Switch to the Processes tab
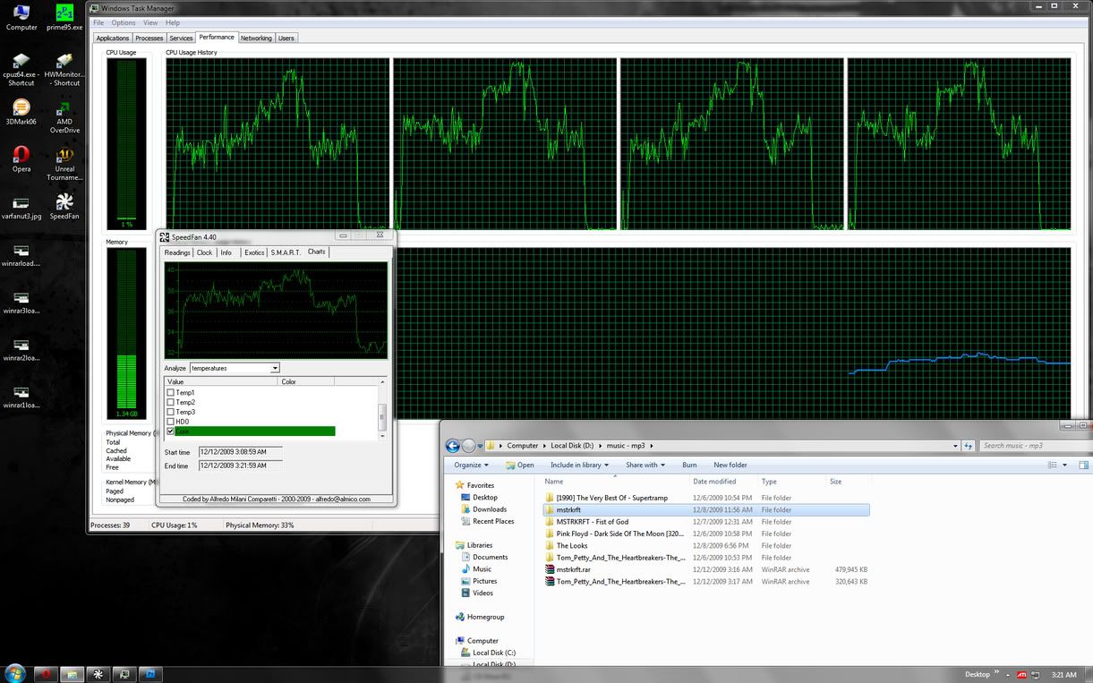 (x=149, y=38)
